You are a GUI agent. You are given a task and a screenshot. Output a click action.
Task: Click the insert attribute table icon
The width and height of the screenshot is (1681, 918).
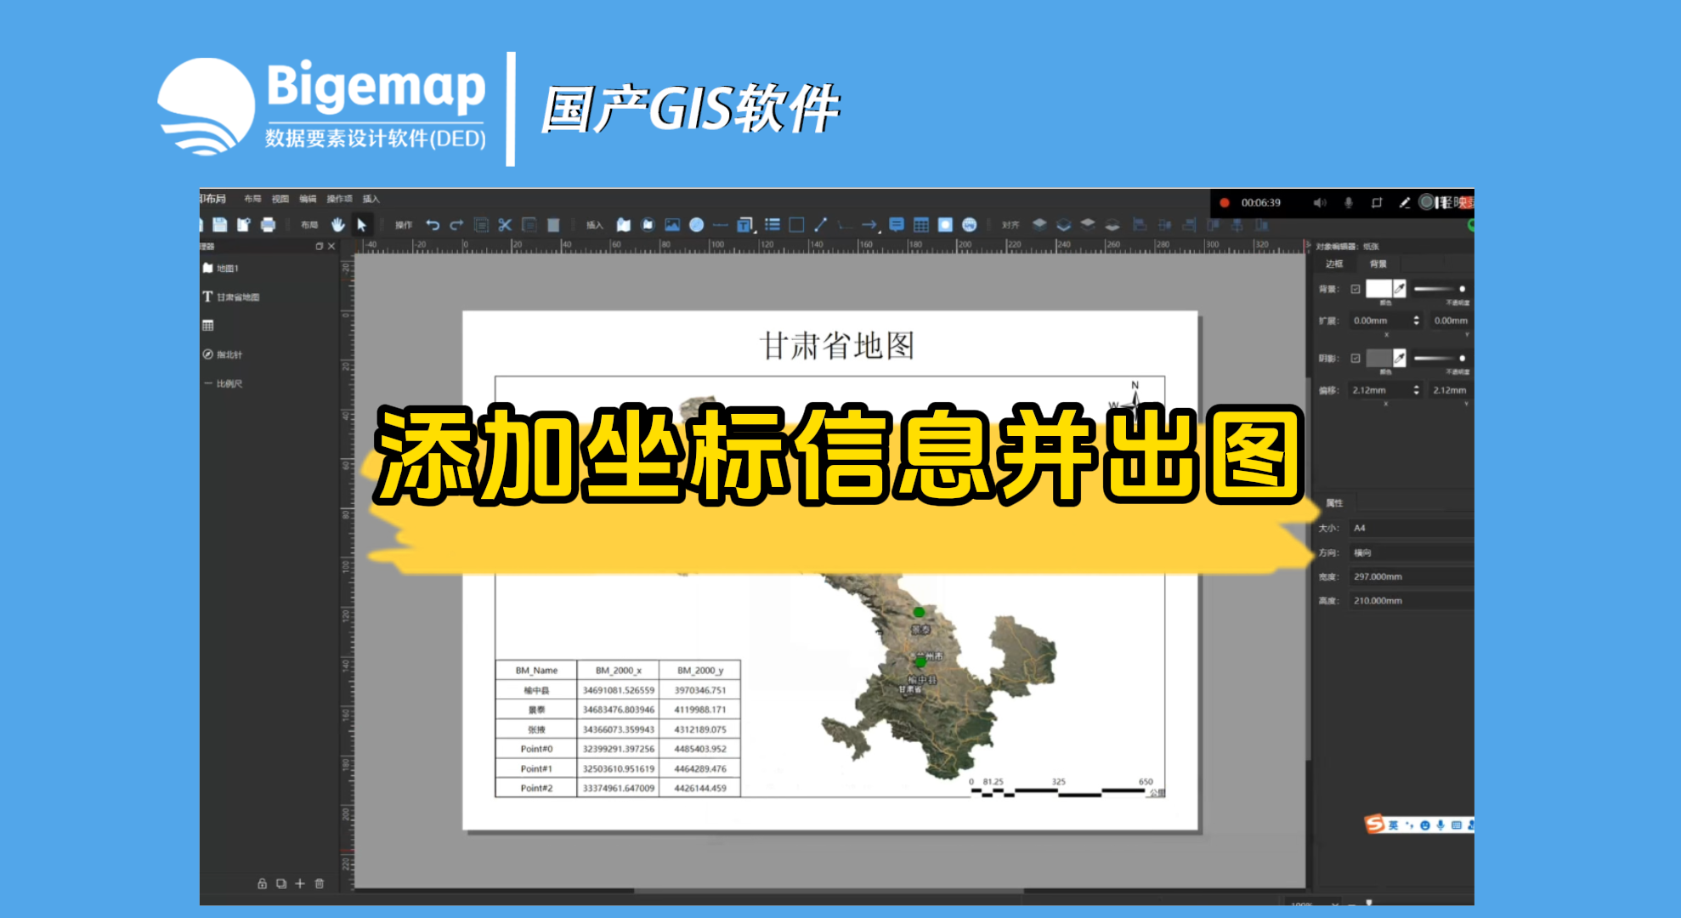(x=921, y=224)
